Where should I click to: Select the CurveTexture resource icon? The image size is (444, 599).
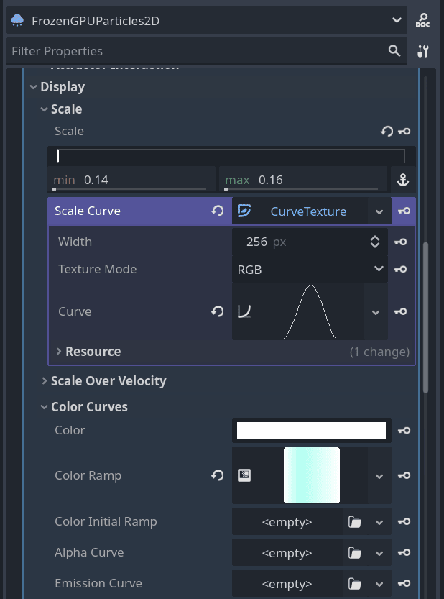244,211
